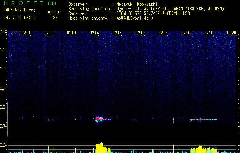Screen dimensions: 240x153
Task: Click the 0215 time marker
Action: pos(117,33)
